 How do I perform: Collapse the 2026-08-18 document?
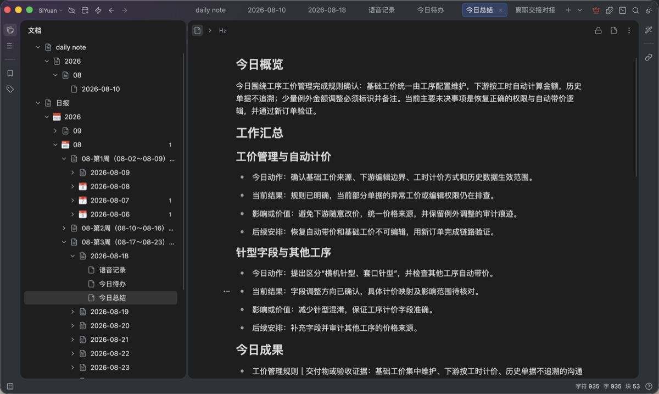73,256
